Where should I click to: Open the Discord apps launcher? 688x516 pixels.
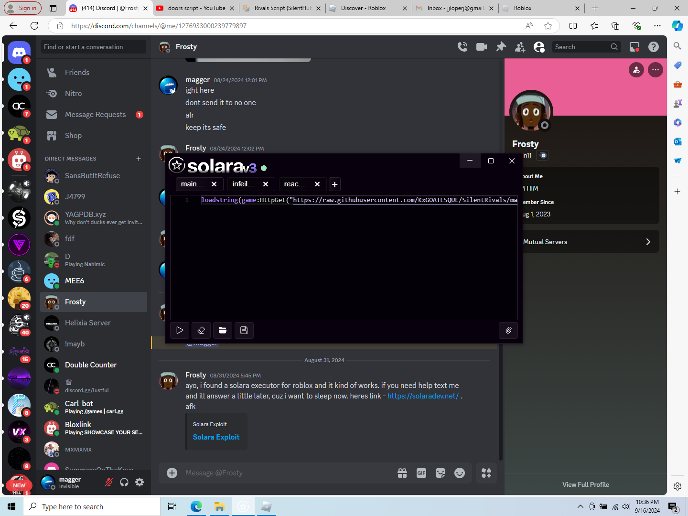click(x=486, y=473)
